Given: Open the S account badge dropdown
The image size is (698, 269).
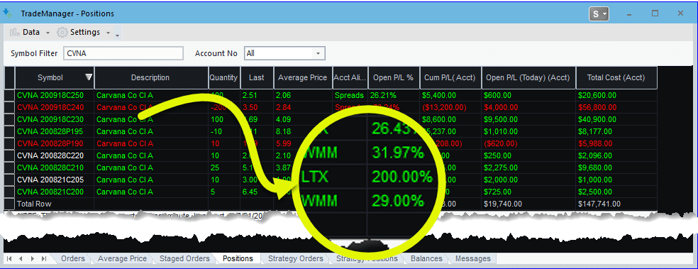Looking at the screenshot, I should click(599, 14).
